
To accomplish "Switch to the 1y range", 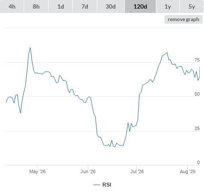I will coord(168,6).
